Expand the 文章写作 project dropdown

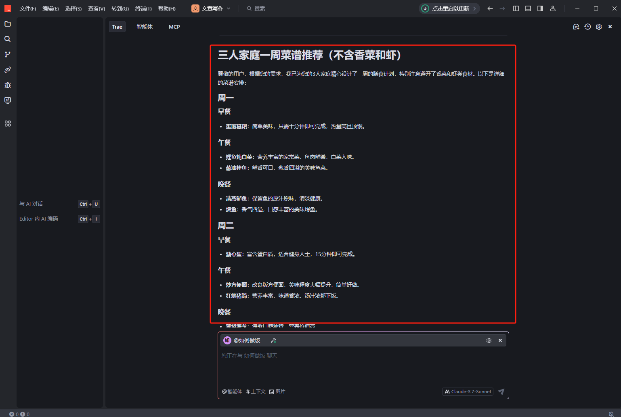(x=211, y=8)
